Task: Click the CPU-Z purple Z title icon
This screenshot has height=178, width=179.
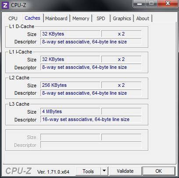Action: point(5,5)
